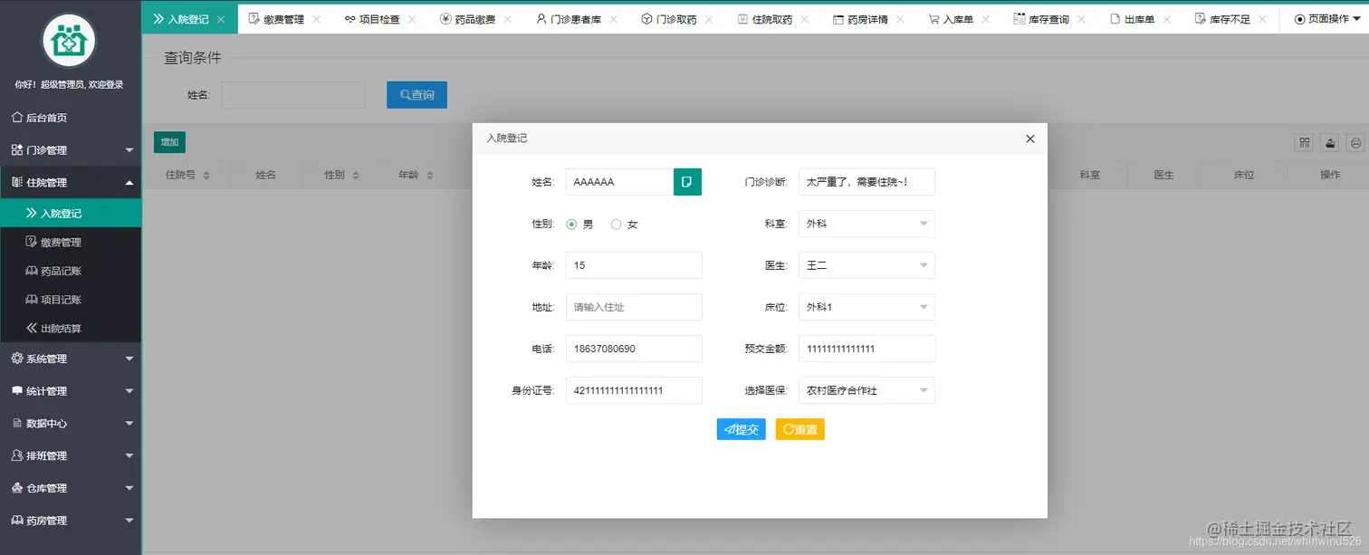Click the 姓名 search input field
Screen dimensions: 1369x555
click(293, 95)
